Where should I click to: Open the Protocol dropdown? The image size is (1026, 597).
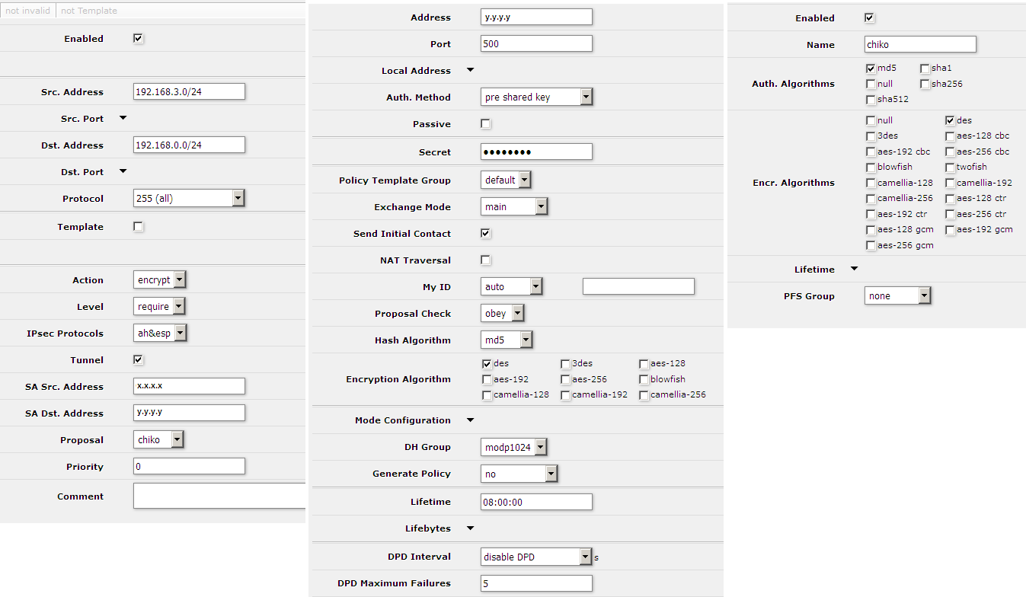click(238, 199)
